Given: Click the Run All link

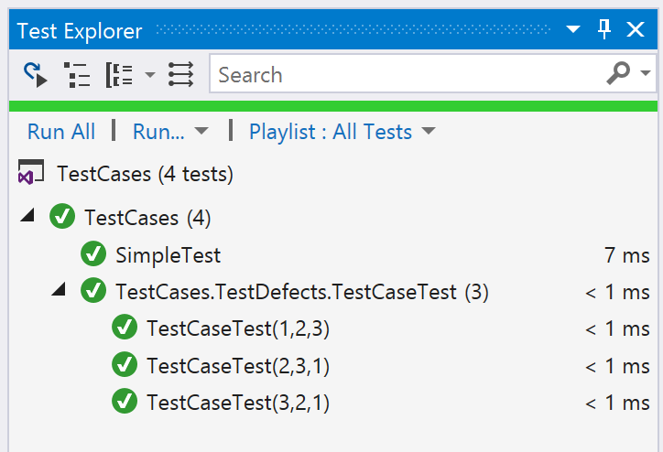Looking at the screenshot, I should pos(61,132).
